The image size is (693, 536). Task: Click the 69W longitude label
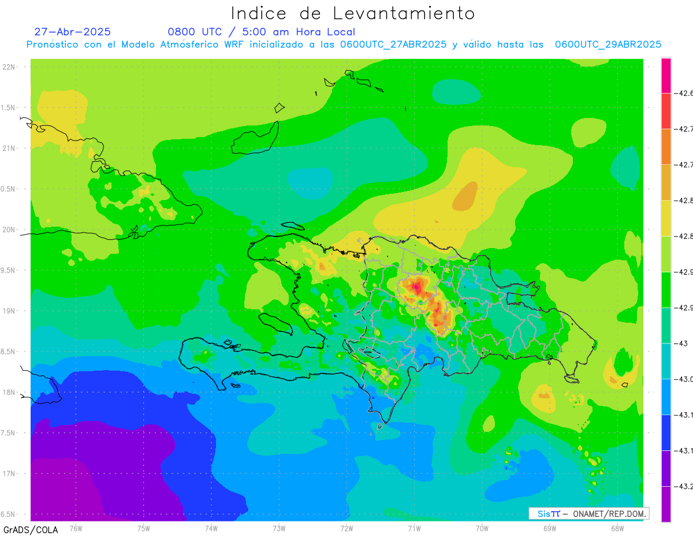549,528
